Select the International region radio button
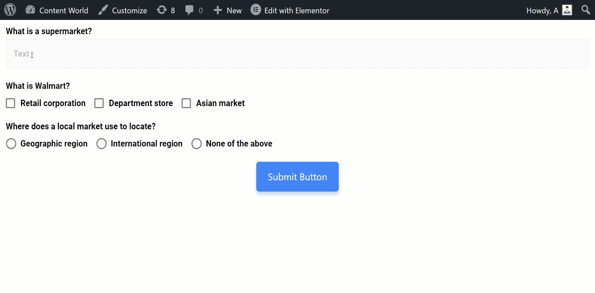 click(x=101, y=144)
